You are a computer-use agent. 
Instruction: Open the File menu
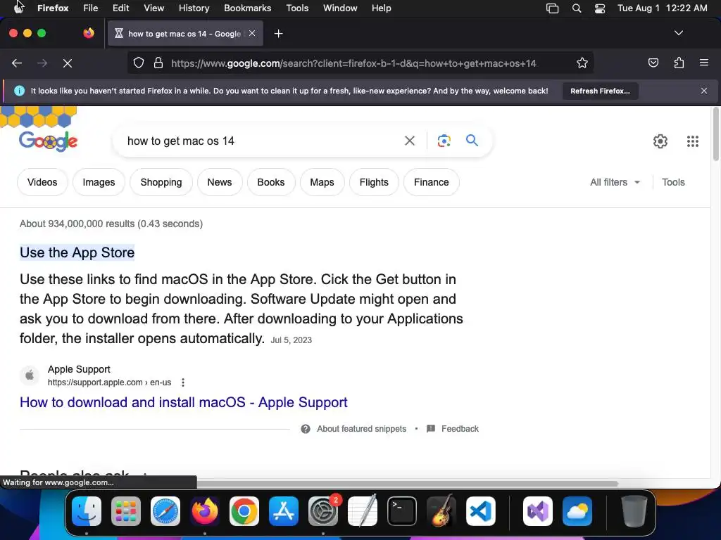91,8
